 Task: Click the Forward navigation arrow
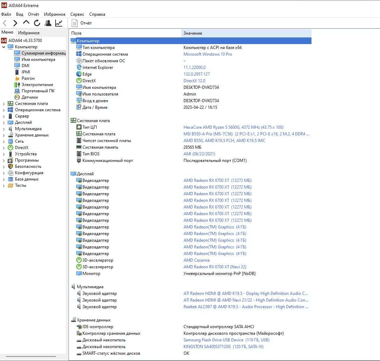[x=15, y=23]
